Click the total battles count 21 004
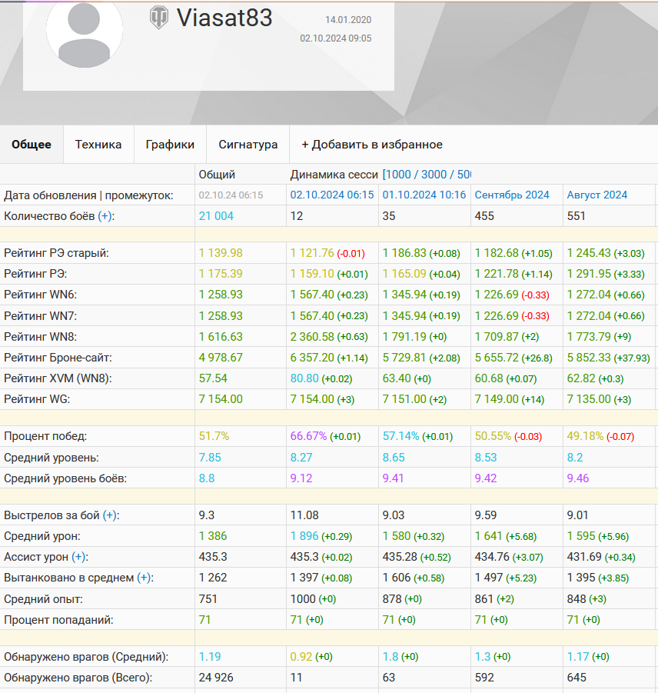Screen dimensions: 658x693 216,216
